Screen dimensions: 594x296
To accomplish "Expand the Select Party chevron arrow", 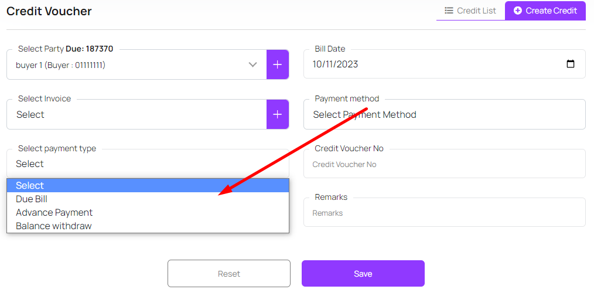I will coord(253,64).
